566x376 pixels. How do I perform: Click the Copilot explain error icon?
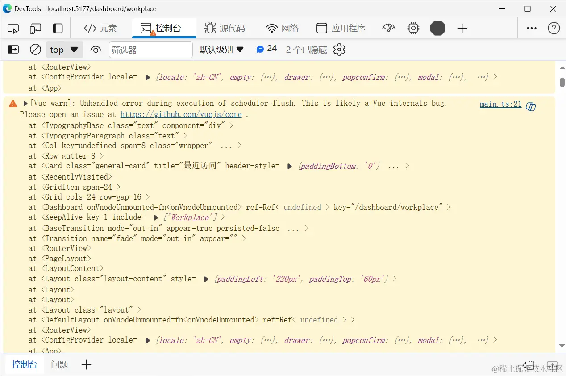point(531,106)
